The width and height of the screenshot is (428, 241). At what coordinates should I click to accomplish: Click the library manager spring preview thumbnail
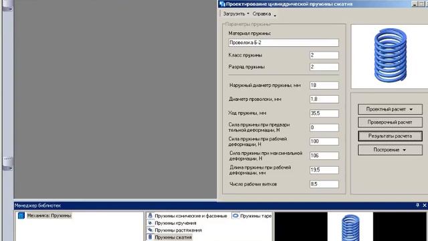(350, 226)
